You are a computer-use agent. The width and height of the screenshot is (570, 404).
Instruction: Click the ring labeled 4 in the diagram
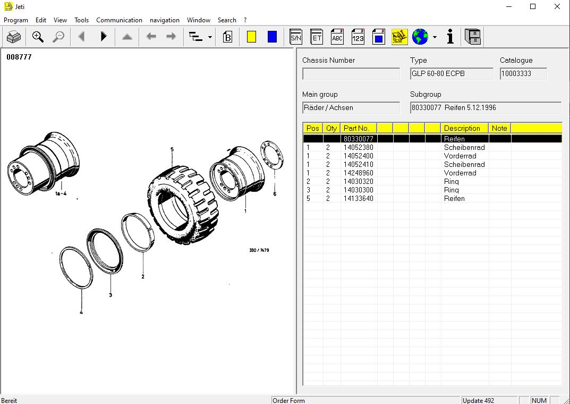(76, 267)
